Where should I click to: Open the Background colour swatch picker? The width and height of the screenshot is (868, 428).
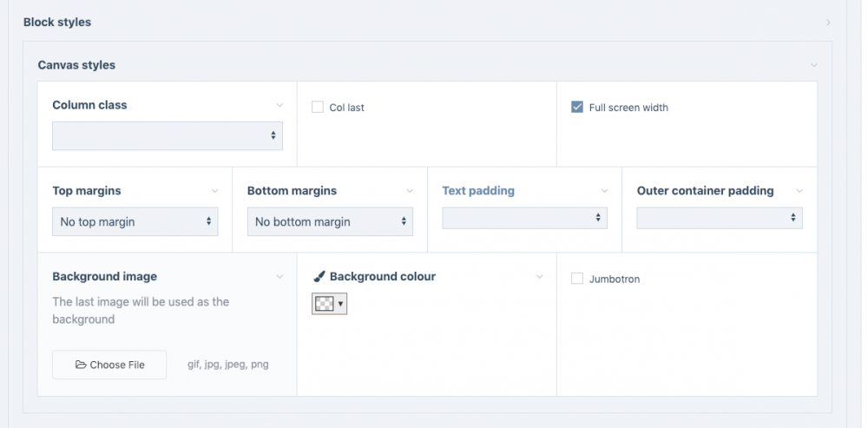[330, 303]
